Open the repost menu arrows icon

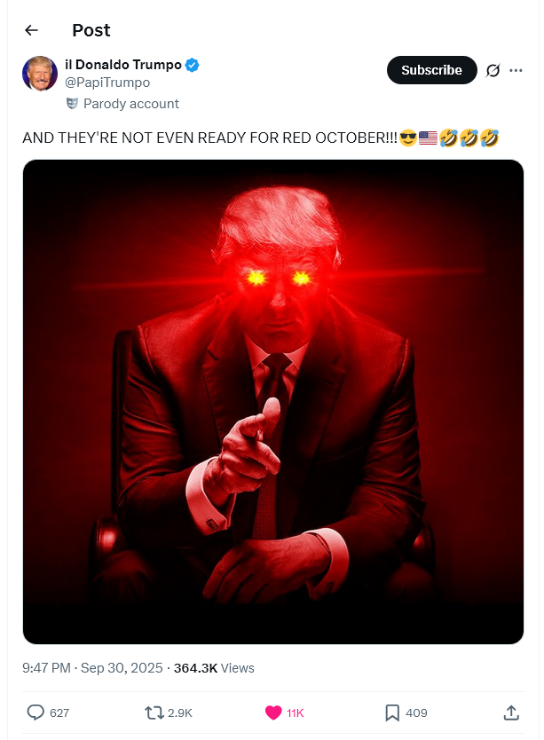(x=154, y=712)
